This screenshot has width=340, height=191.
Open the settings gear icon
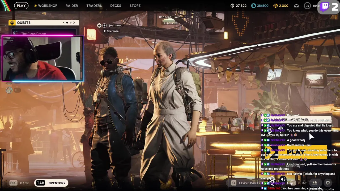pos(328,183)
